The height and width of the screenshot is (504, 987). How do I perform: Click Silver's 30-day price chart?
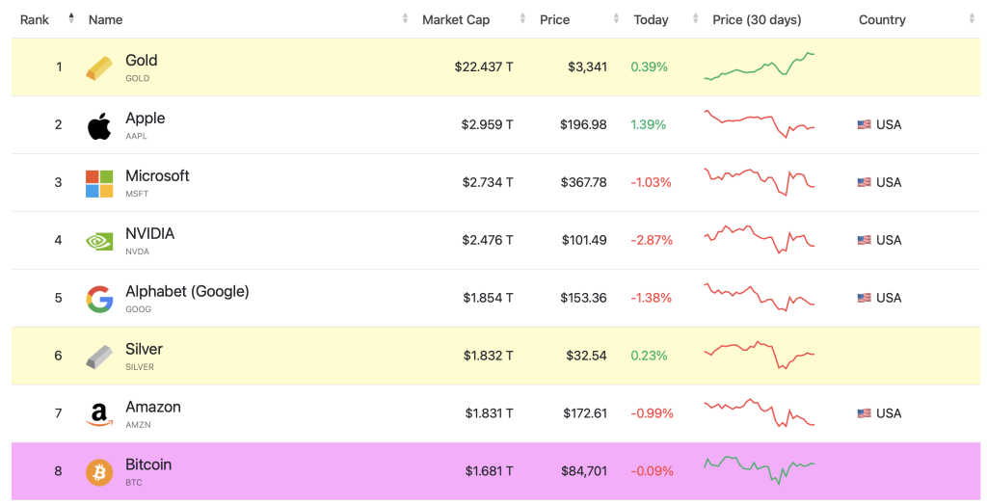(760, 355)
